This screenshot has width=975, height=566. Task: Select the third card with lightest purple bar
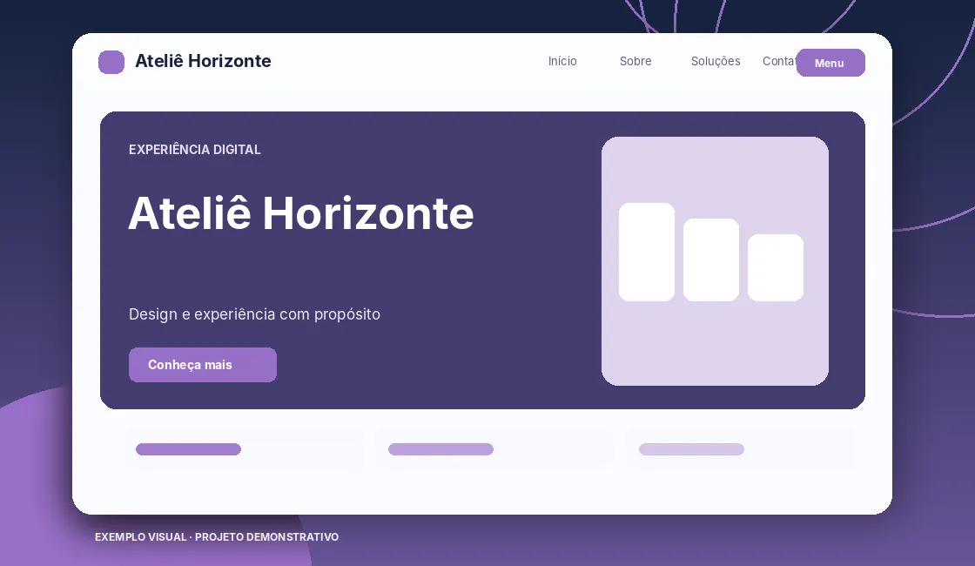(x=742, y=449)
